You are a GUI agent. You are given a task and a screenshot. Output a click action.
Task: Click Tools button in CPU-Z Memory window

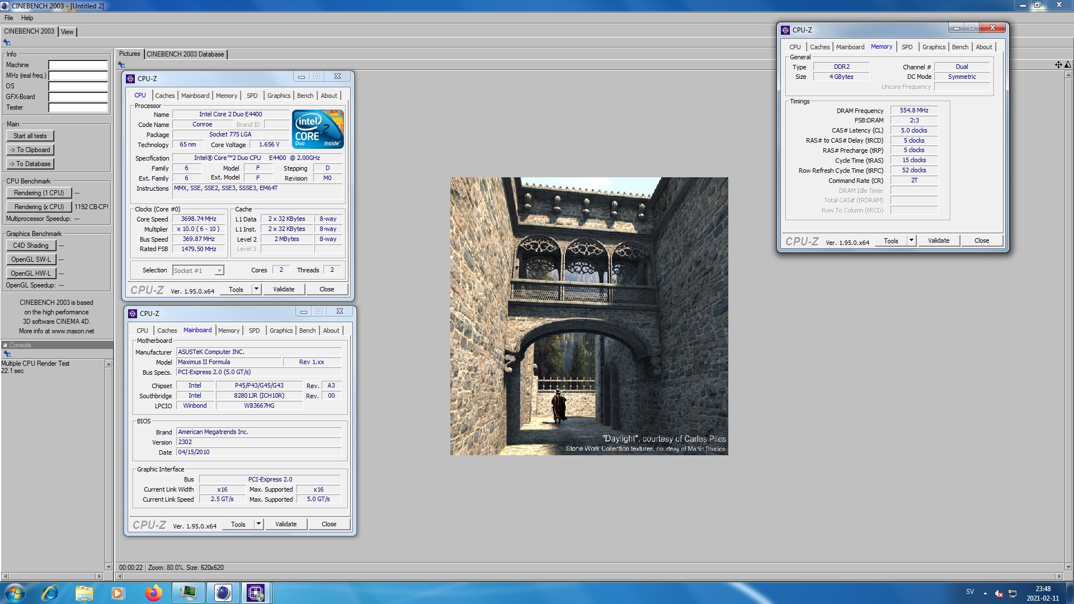coord(891,241)
